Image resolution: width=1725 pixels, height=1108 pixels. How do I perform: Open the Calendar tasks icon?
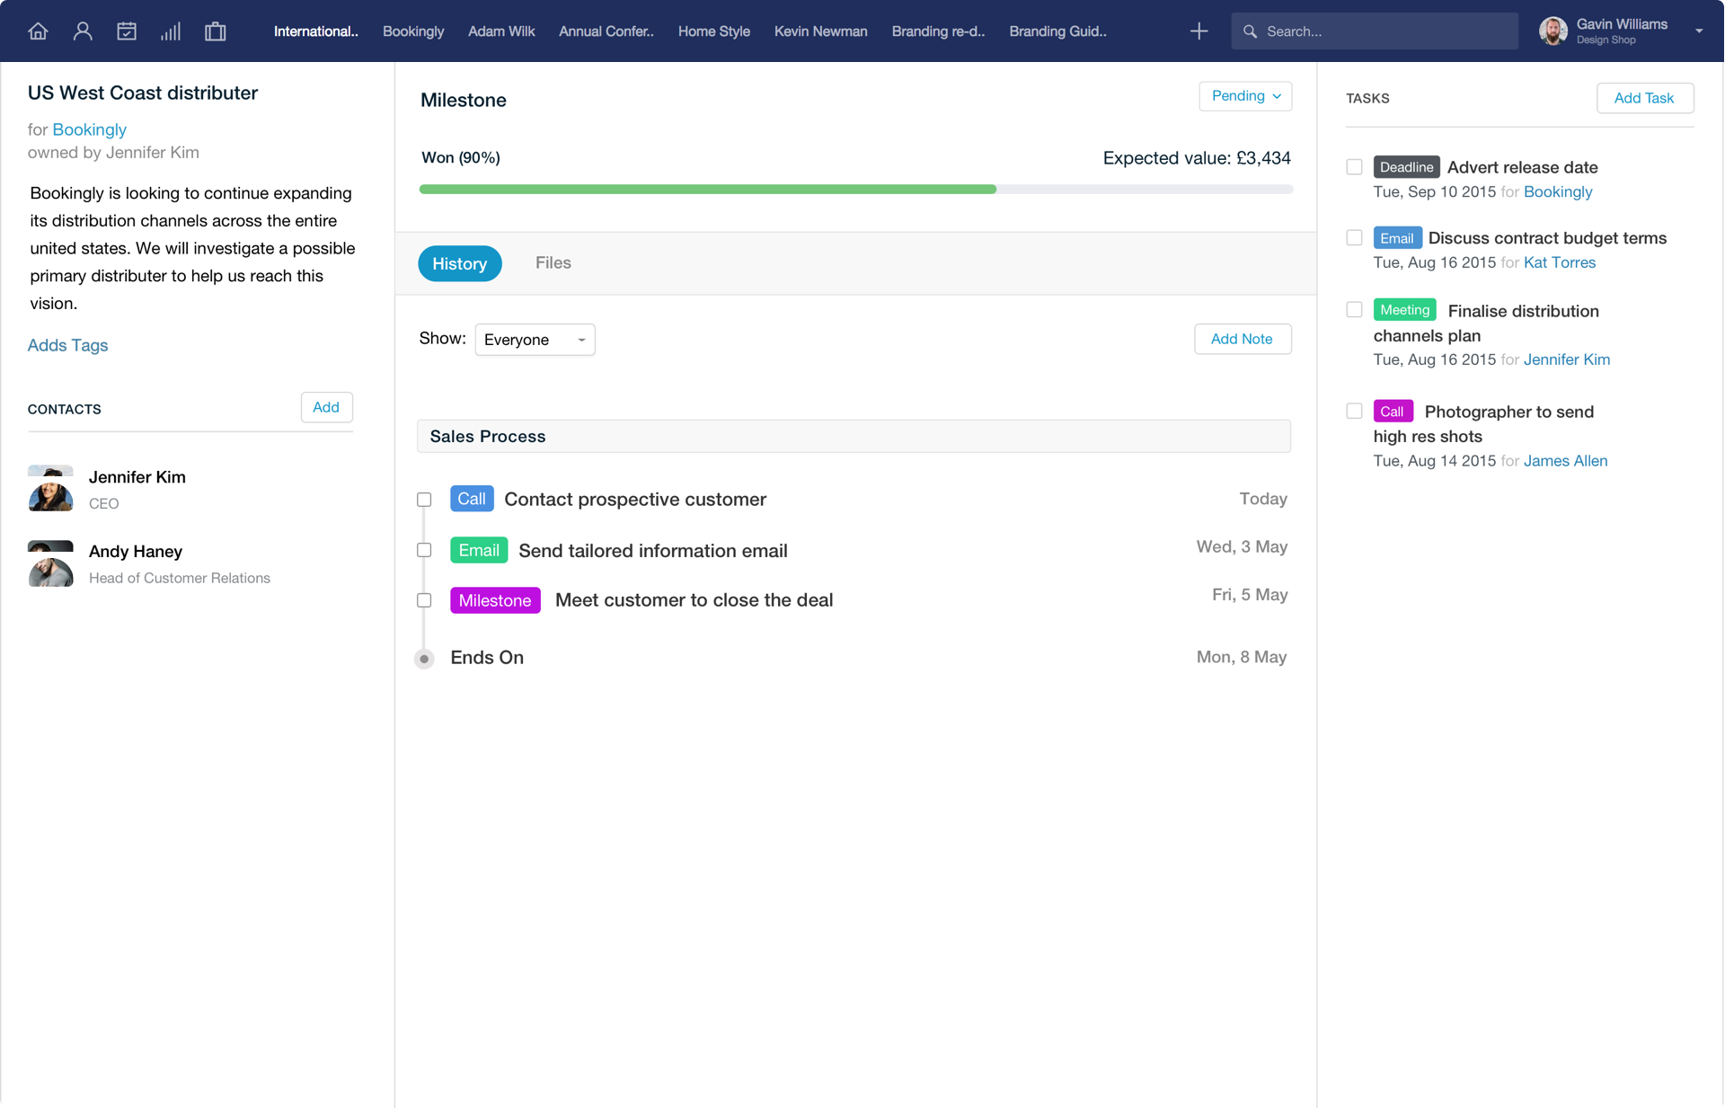127,31
